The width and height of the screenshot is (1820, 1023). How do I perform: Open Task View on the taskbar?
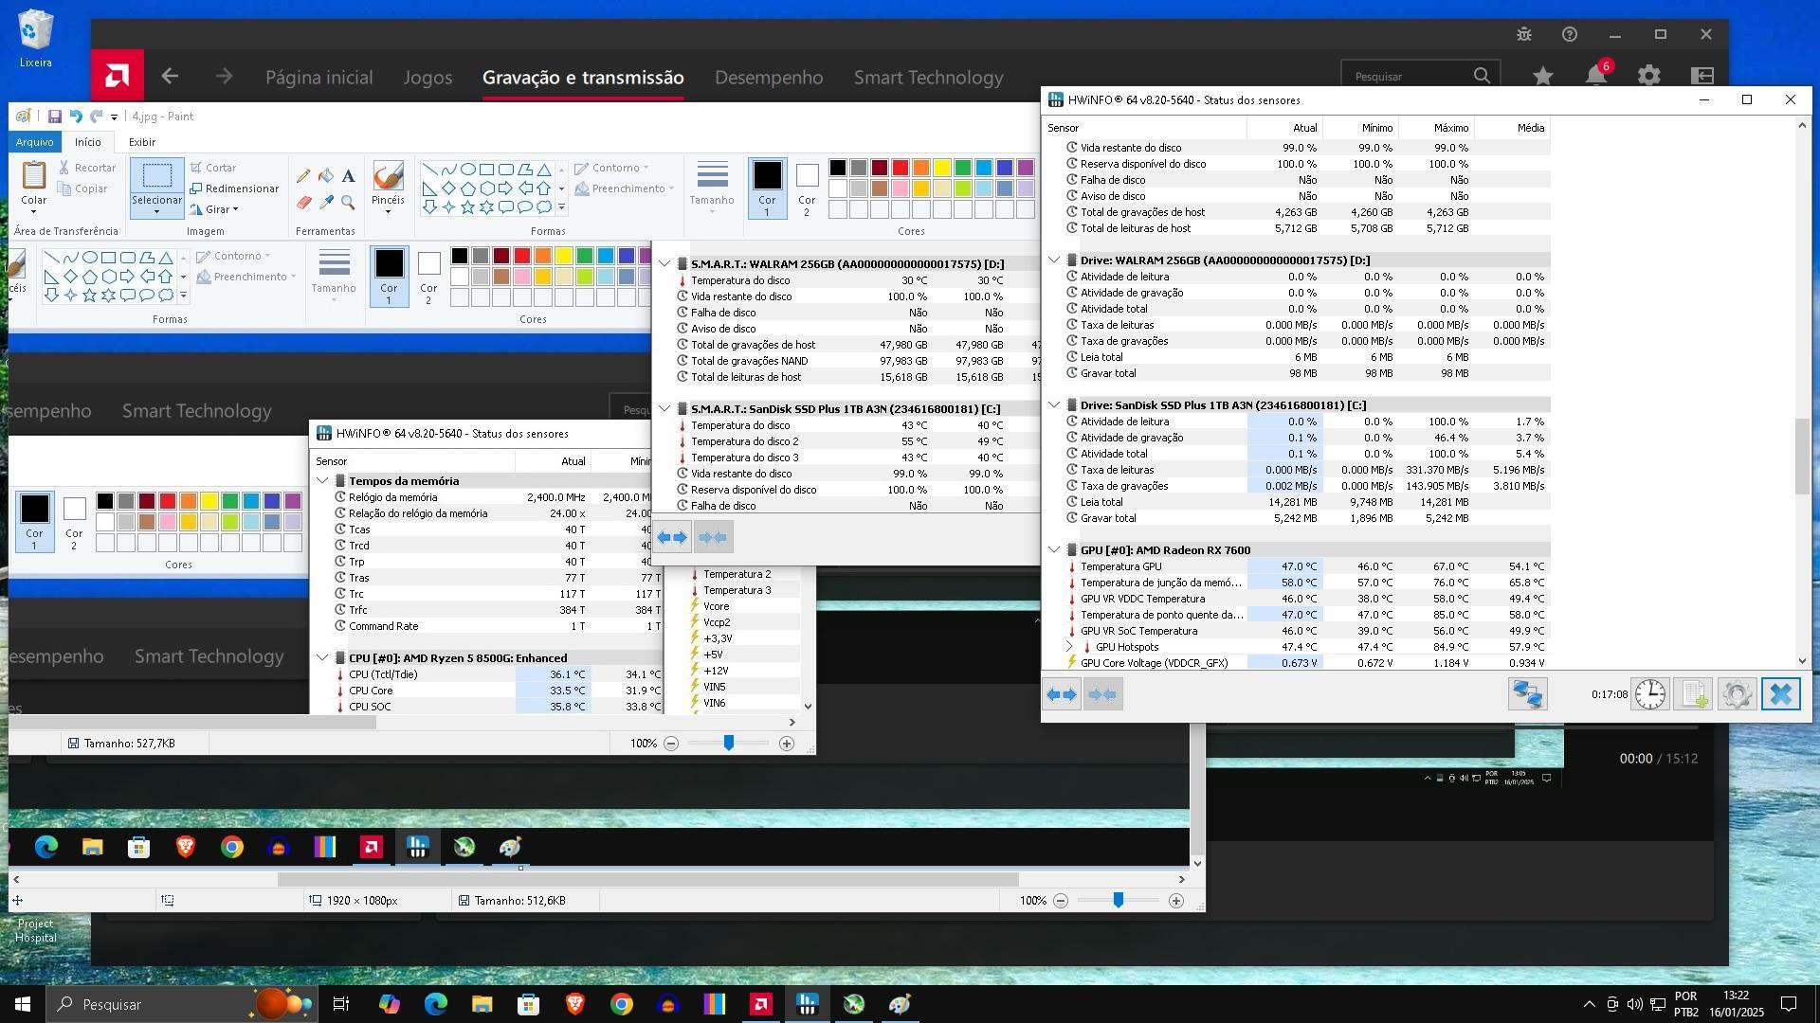[x=341, y=1004]
